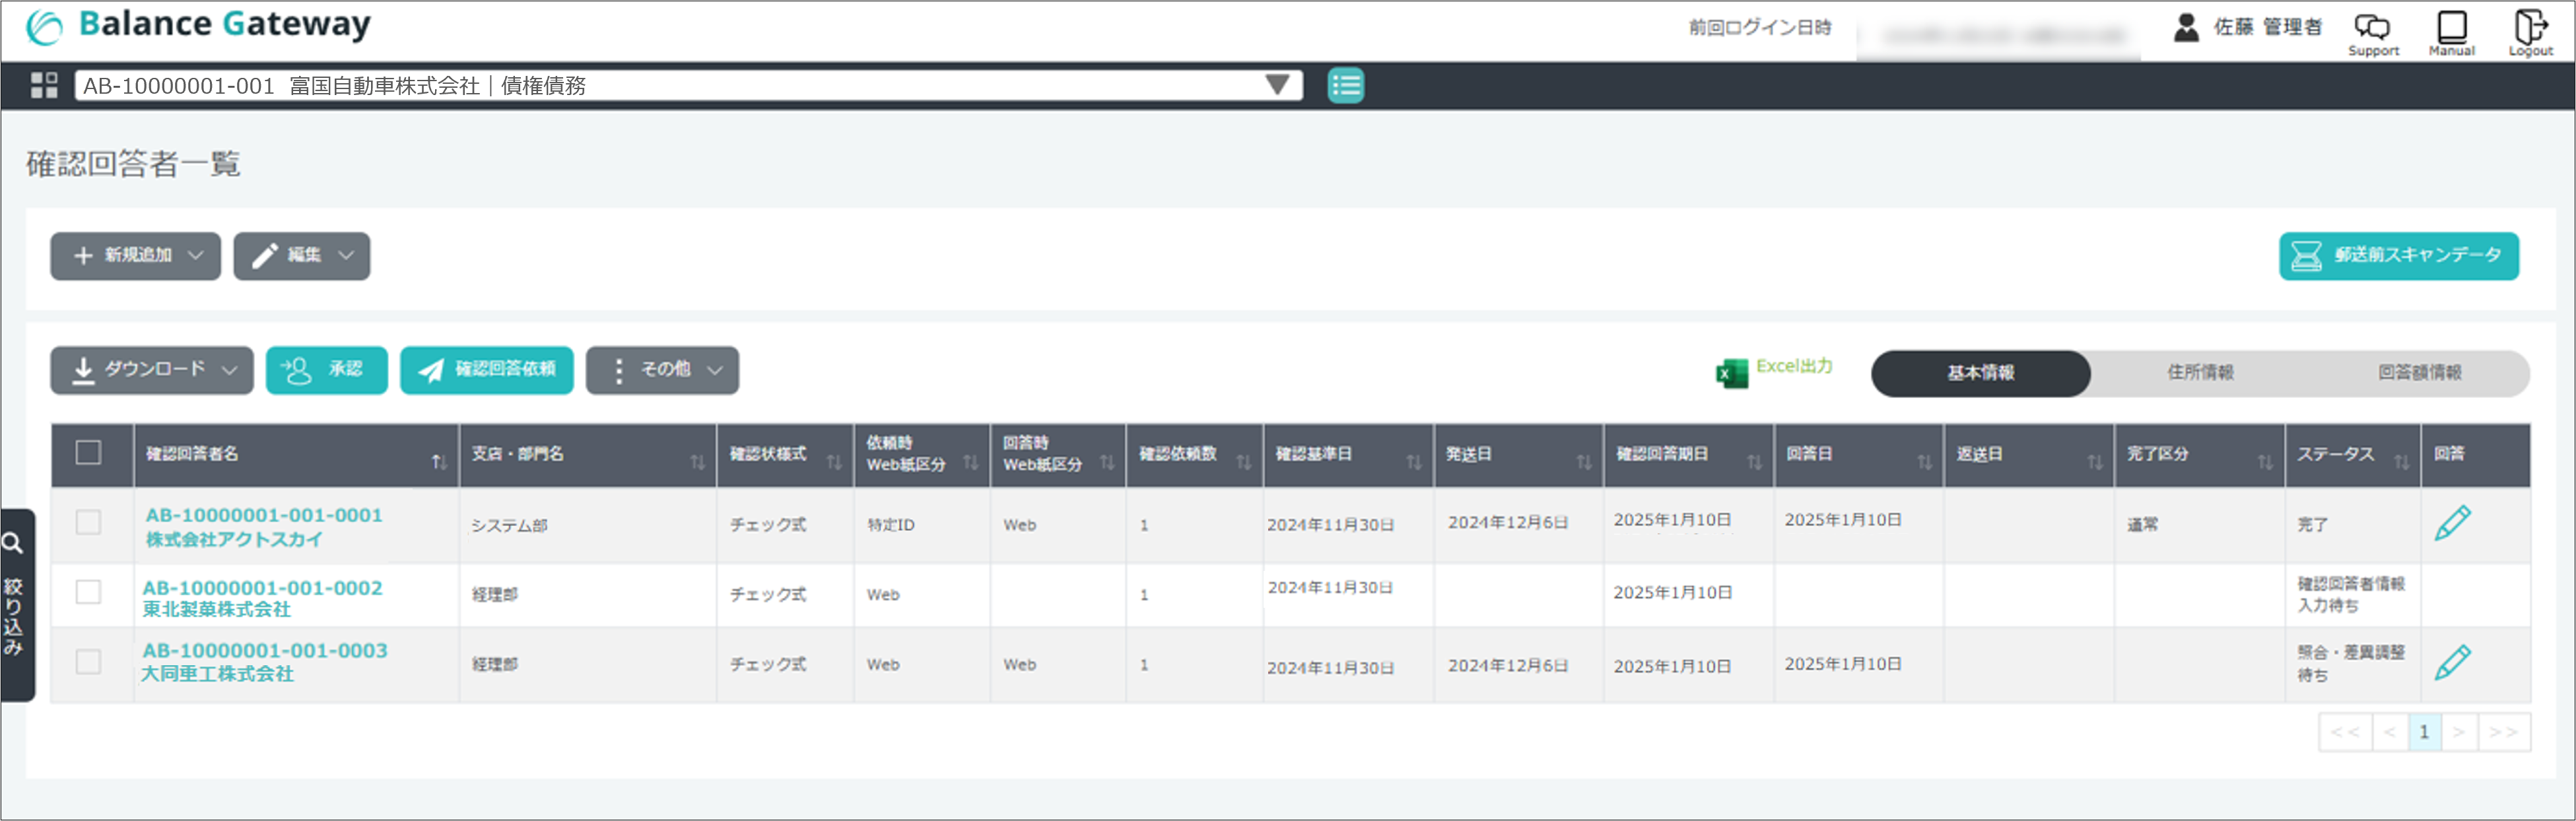Open the grid menu icon
The image size is (2576, 821).
click(43, 85)
